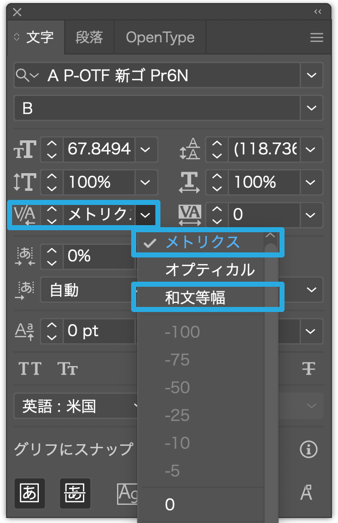This screenshot has height=523, width=338.
Task: Open the leading dropdown
Action: (311, 149)
